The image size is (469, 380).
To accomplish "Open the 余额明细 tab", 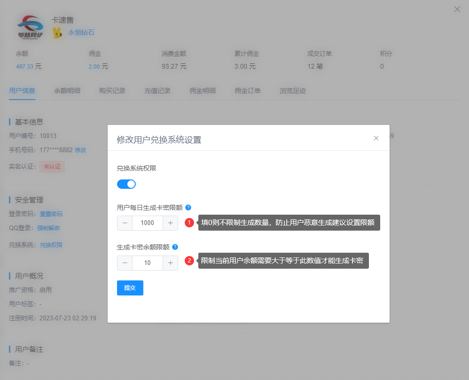I will (67, 91).
